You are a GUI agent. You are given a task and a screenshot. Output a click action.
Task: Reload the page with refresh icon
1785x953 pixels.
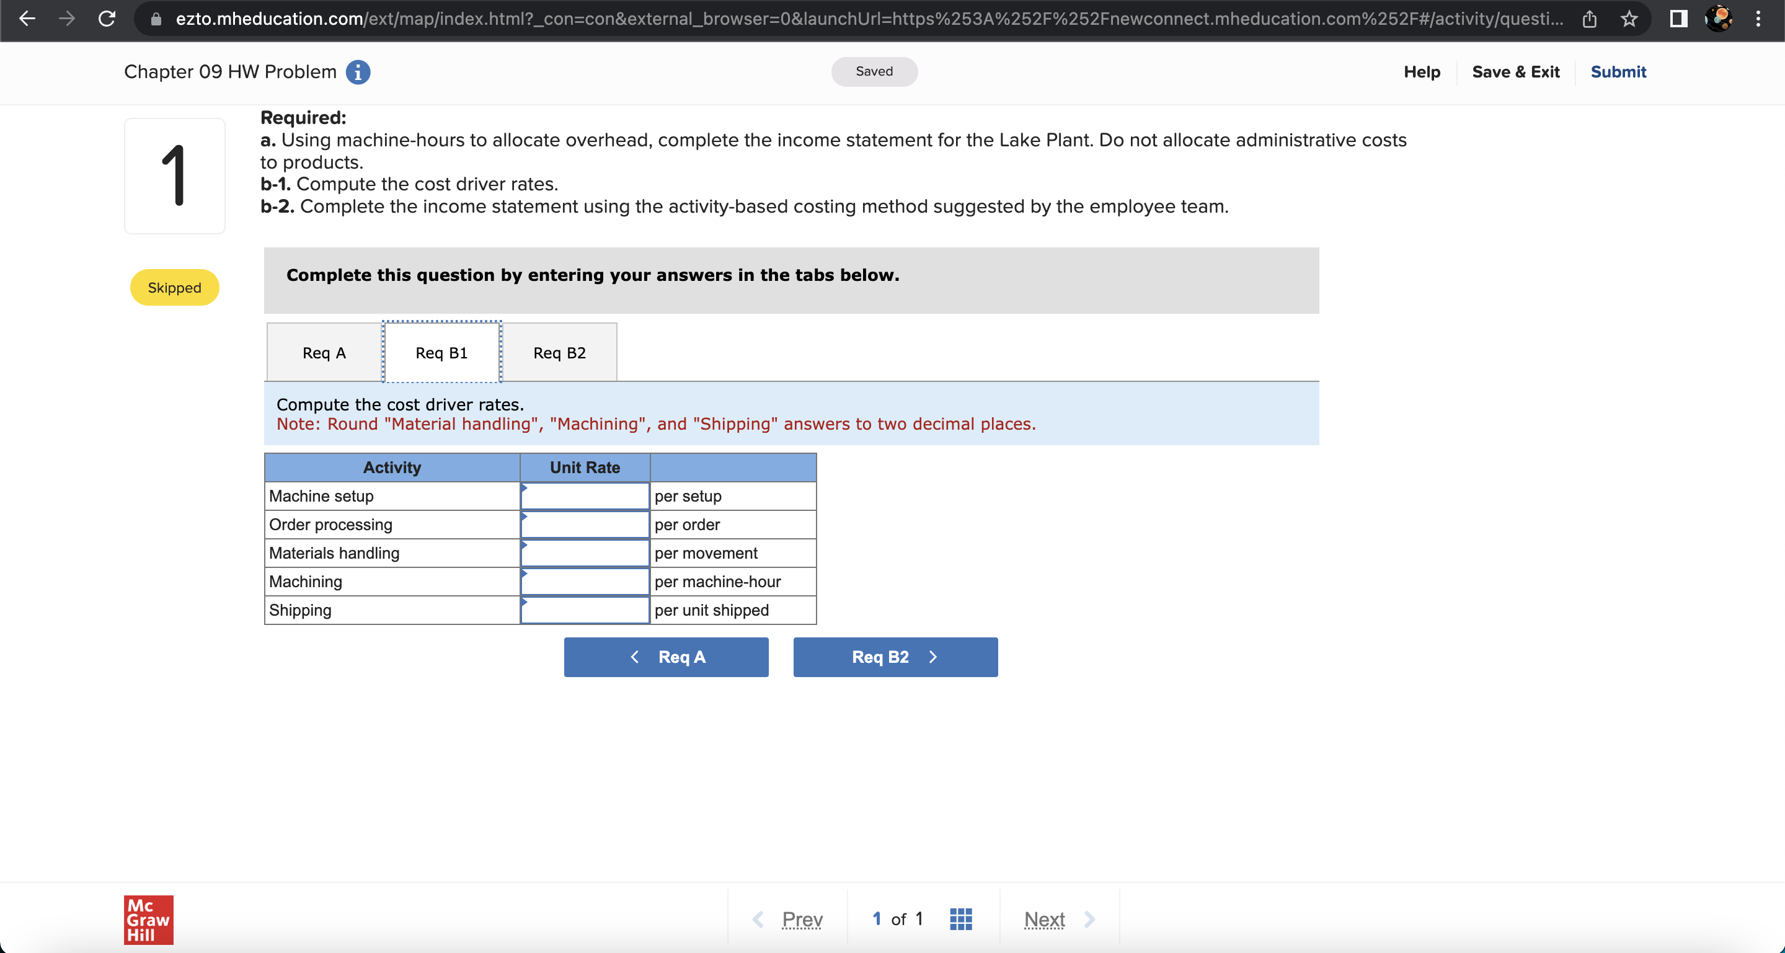click(107, 19)
